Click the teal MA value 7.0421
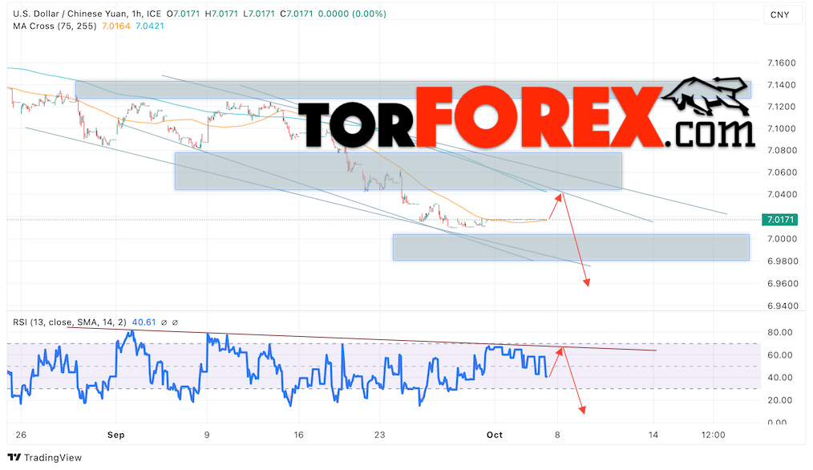Viewport: 813px width, 470px height. [150, 26]
